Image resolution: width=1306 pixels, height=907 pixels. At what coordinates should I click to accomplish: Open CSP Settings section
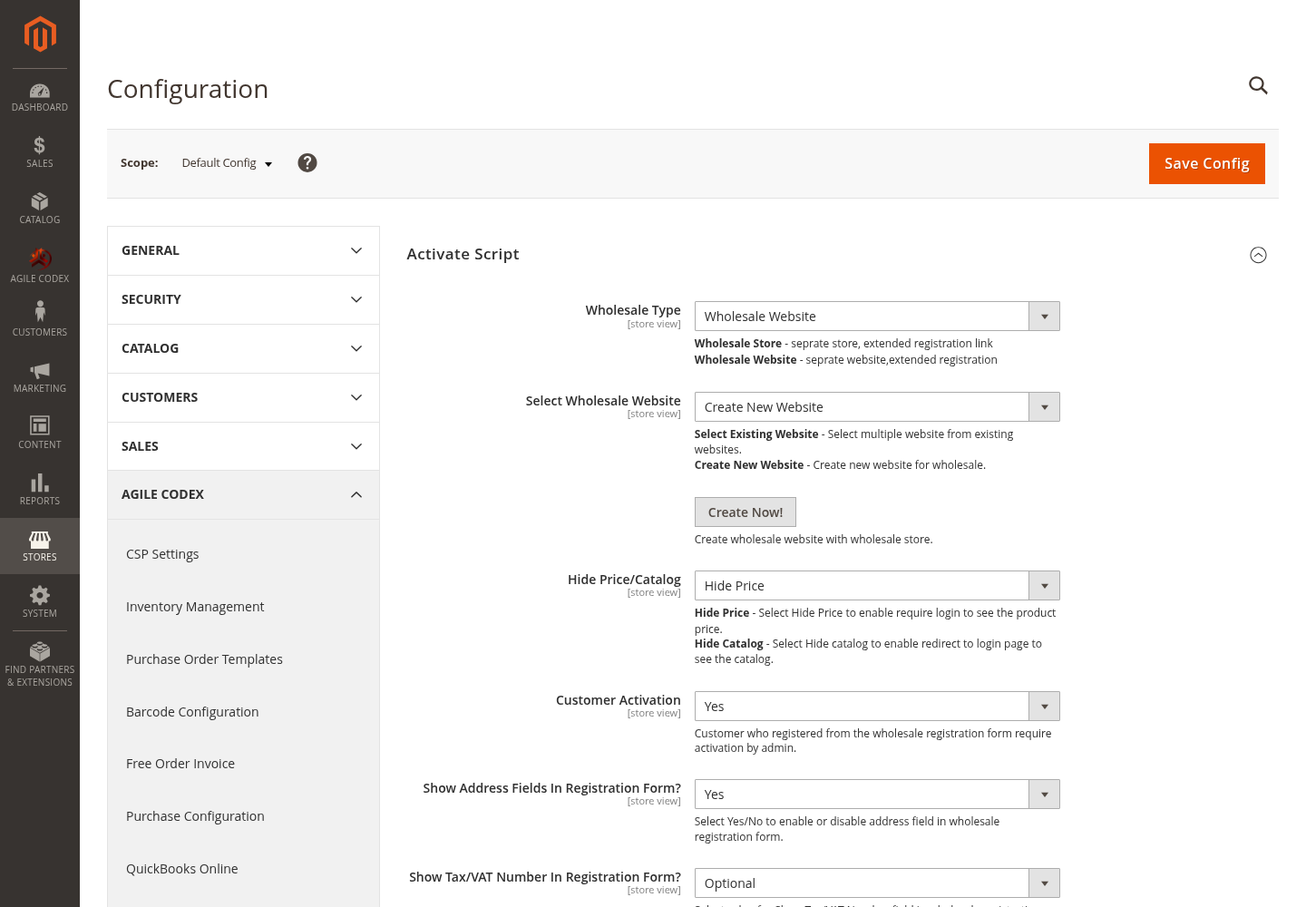[x=162, y=554]
